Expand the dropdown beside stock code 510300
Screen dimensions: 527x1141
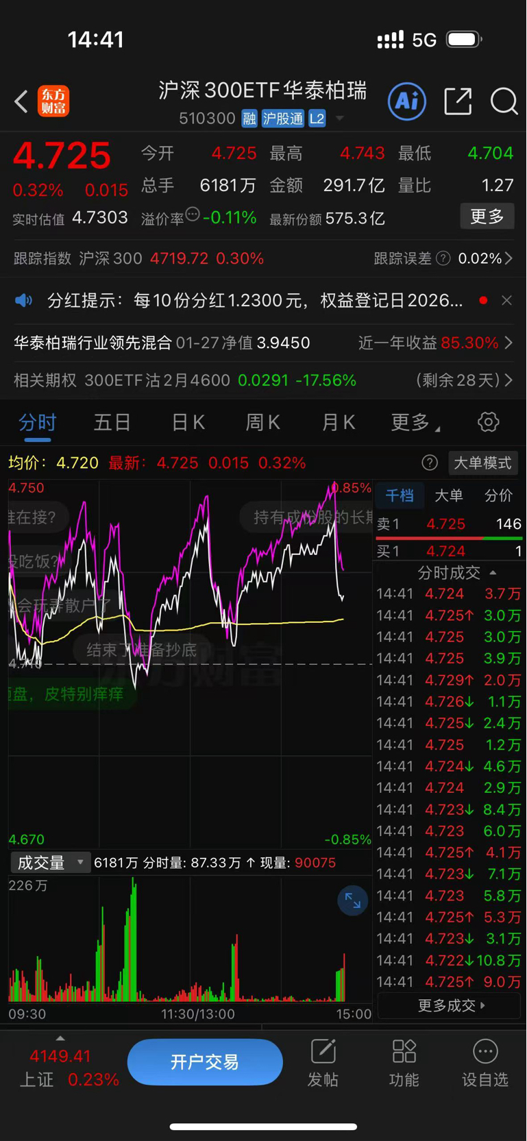pyautogui.click(x=339, y=119)
